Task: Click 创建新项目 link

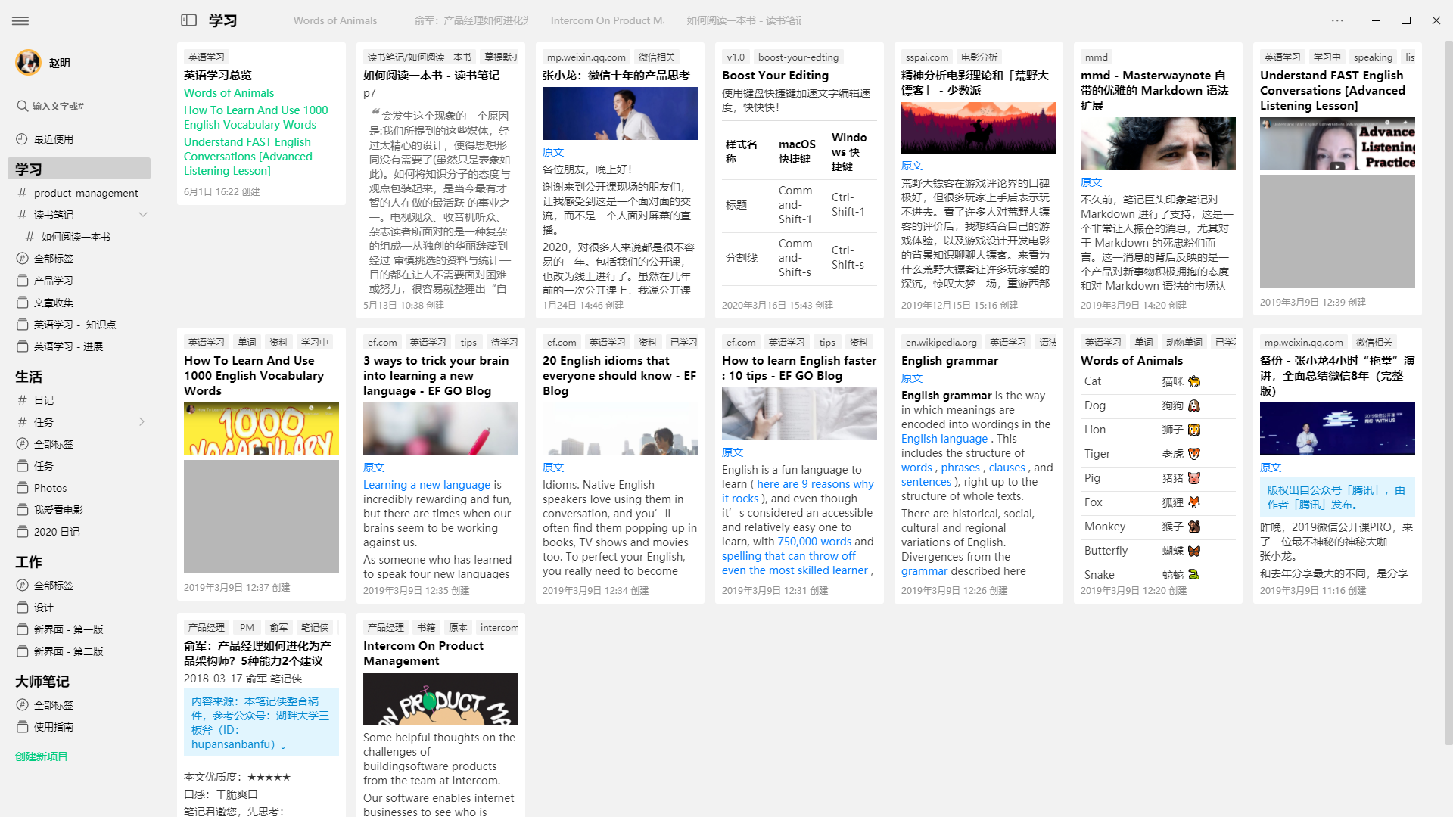Action: [x=42, y=756]
